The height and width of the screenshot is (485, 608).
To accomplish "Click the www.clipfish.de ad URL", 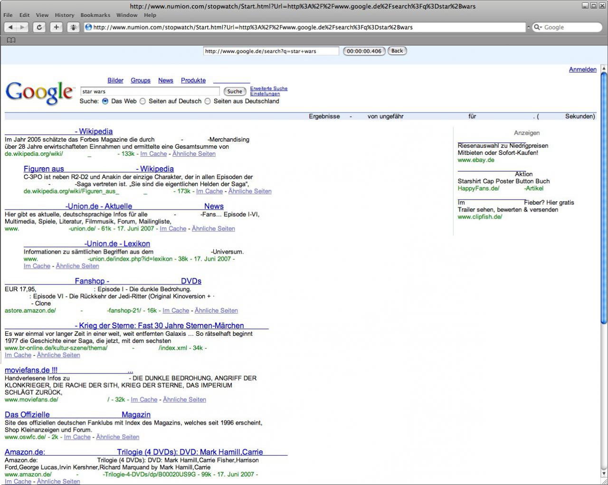I will pyautogui.click(x=480, y=217).
